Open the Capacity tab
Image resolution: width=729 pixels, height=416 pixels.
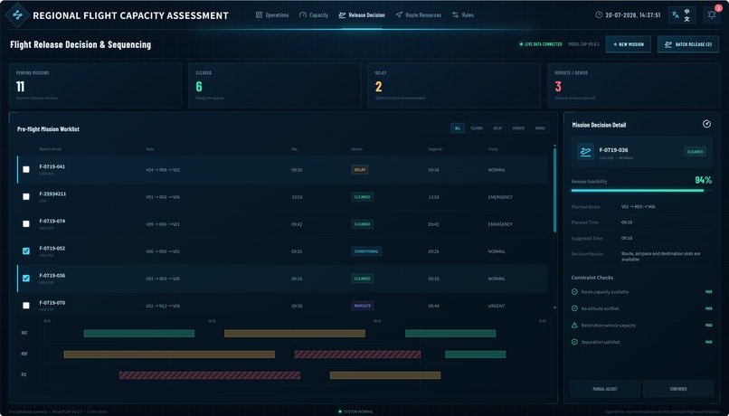pos(314,14)
